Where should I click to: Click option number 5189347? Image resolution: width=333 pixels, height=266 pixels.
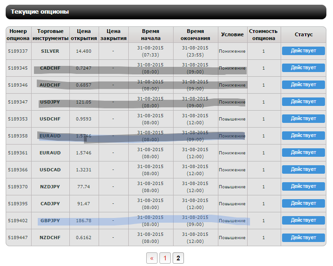(x=18, y=102)
